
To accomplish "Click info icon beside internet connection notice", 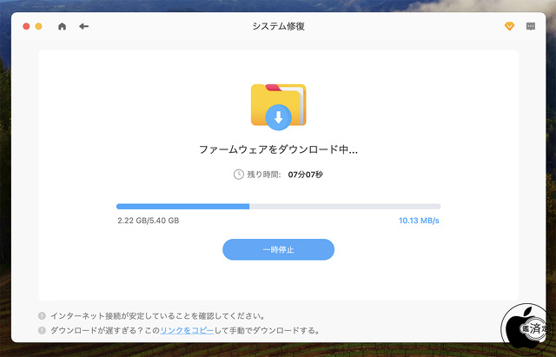I will (x=42, y=315).
